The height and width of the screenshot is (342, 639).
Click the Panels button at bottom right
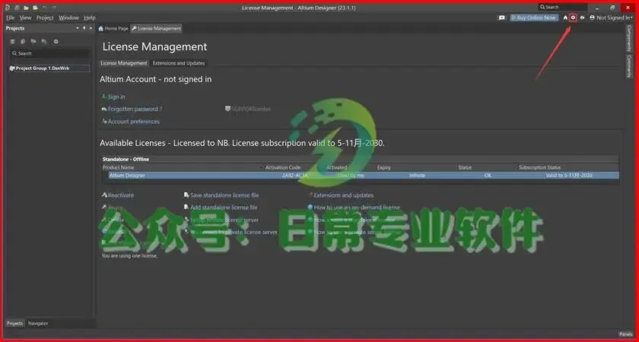coord(626,334)
